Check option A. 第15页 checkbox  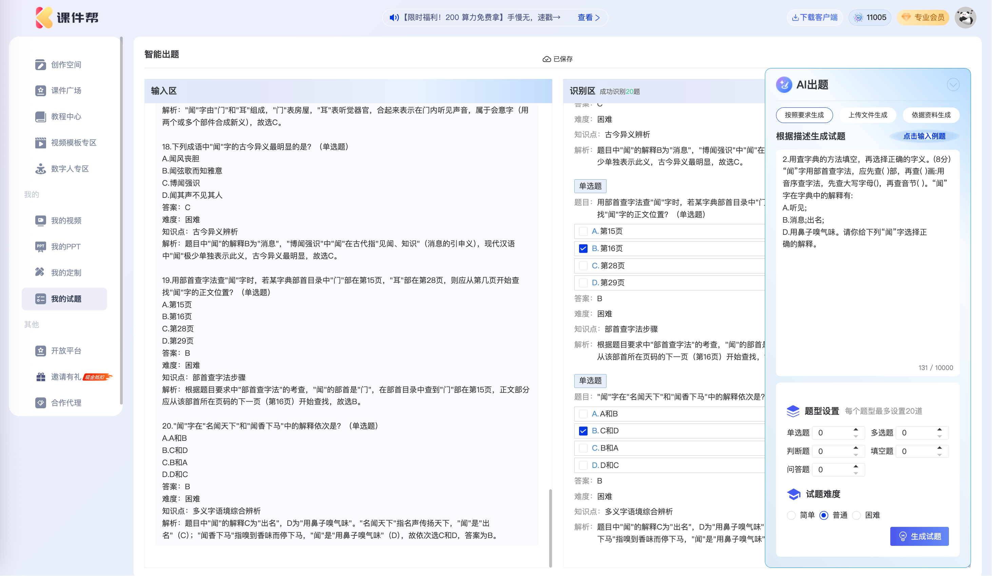(x=583, y=231)
